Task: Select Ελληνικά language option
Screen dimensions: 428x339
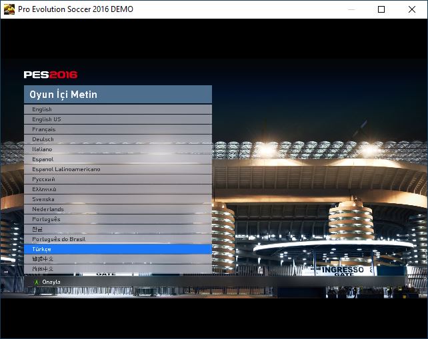Action: [118, 189]
